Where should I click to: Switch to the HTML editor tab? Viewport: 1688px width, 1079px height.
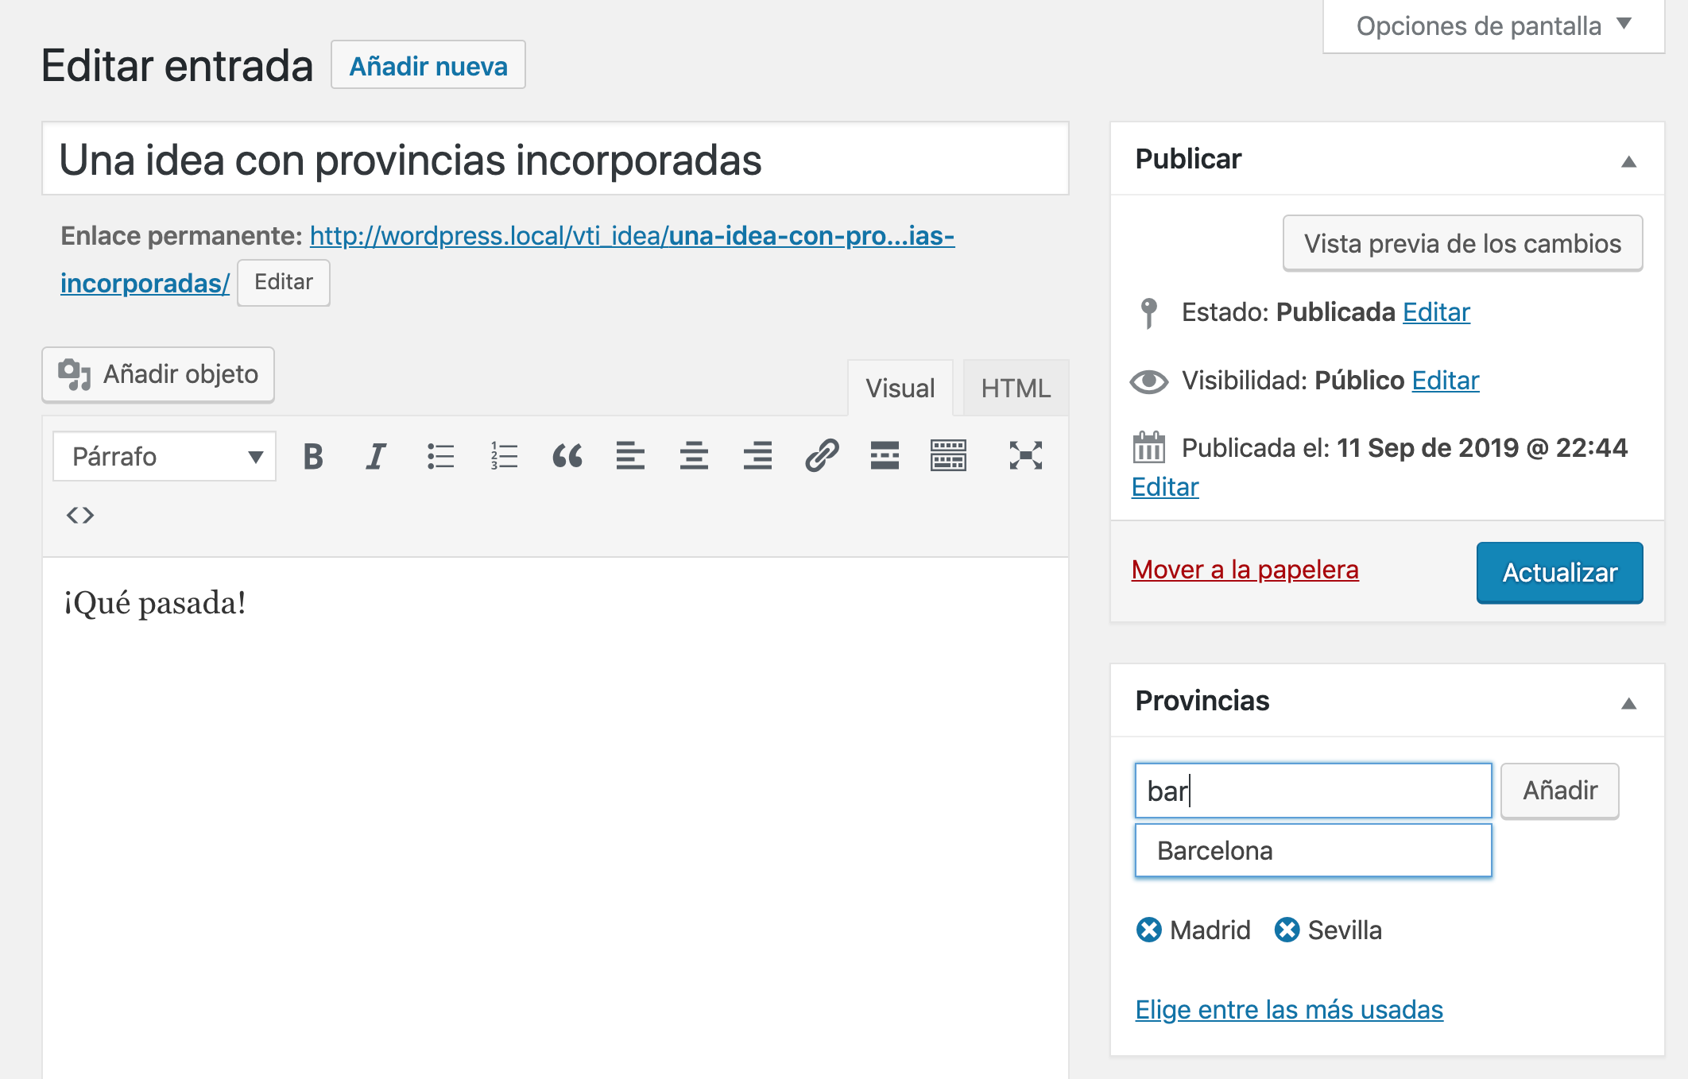1016,389
